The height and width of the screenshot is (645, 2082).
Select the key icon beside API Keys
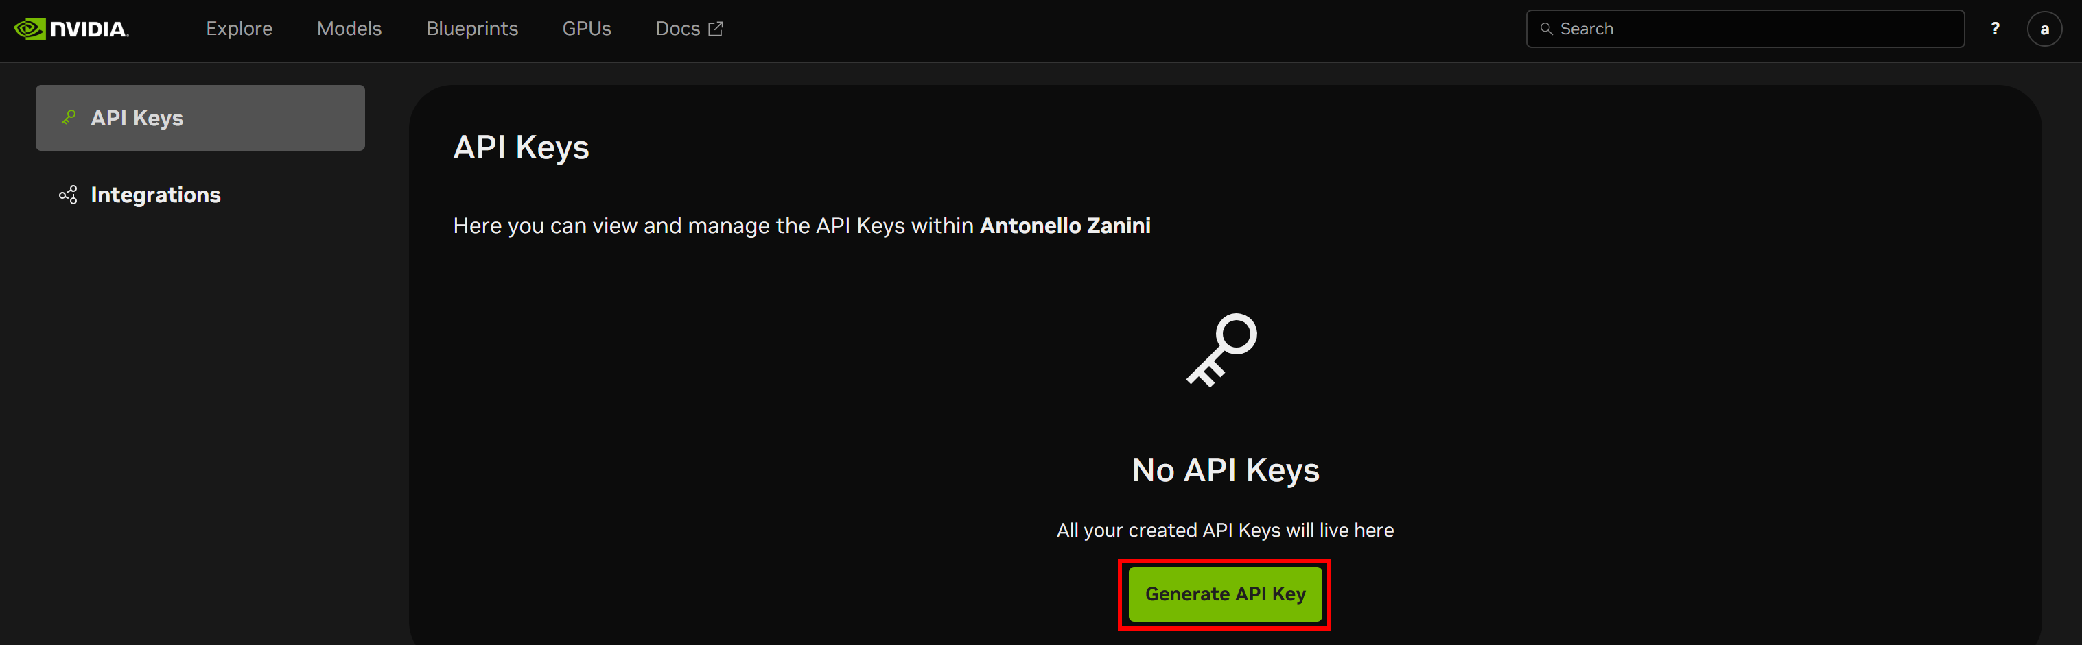point(69,117)
